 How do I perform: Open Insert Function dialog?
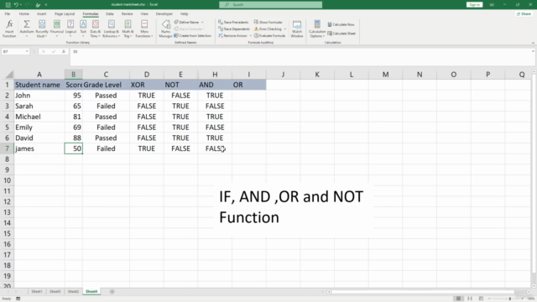click(x=9, y=29)
